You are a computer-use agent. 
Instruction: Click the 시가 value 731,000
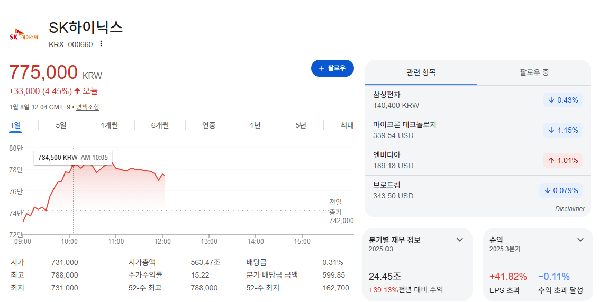pos(65,263)
